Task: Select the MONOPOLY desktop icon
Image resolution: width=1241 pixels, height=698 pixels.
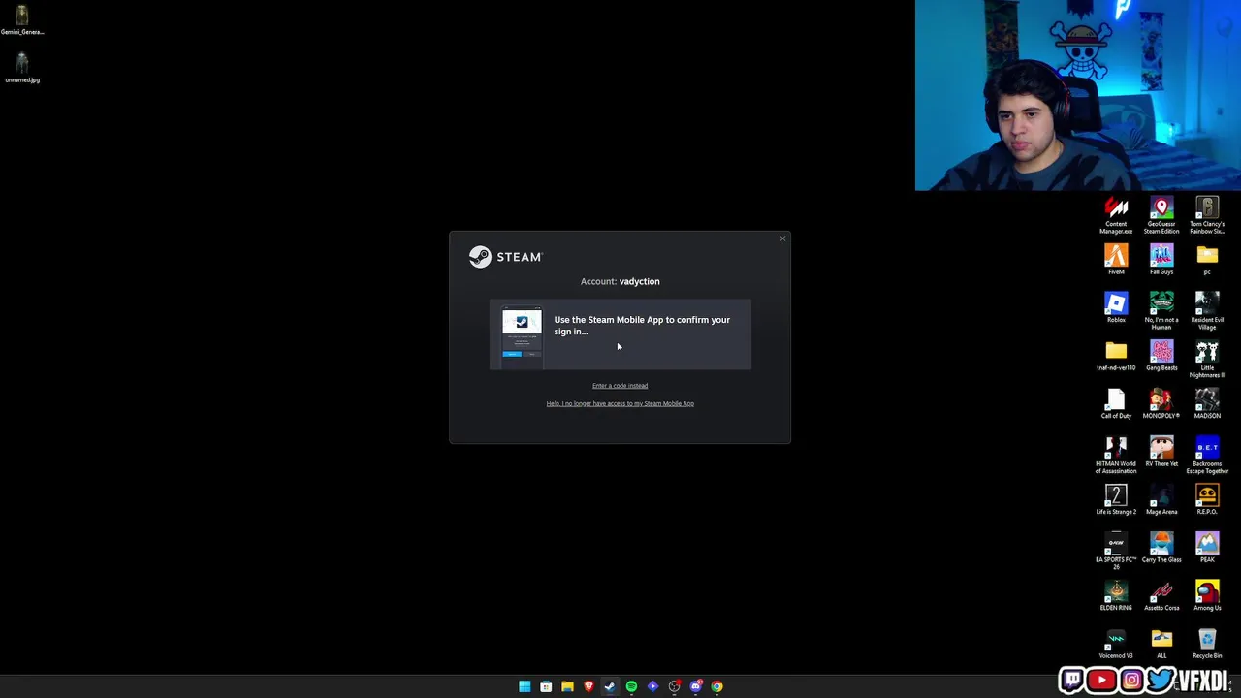Action: coord(1161,403)
